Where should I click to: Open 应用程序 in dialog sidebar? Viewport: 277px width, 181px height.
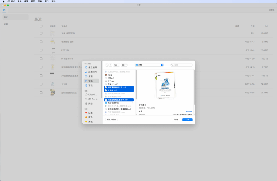[91, 72]
